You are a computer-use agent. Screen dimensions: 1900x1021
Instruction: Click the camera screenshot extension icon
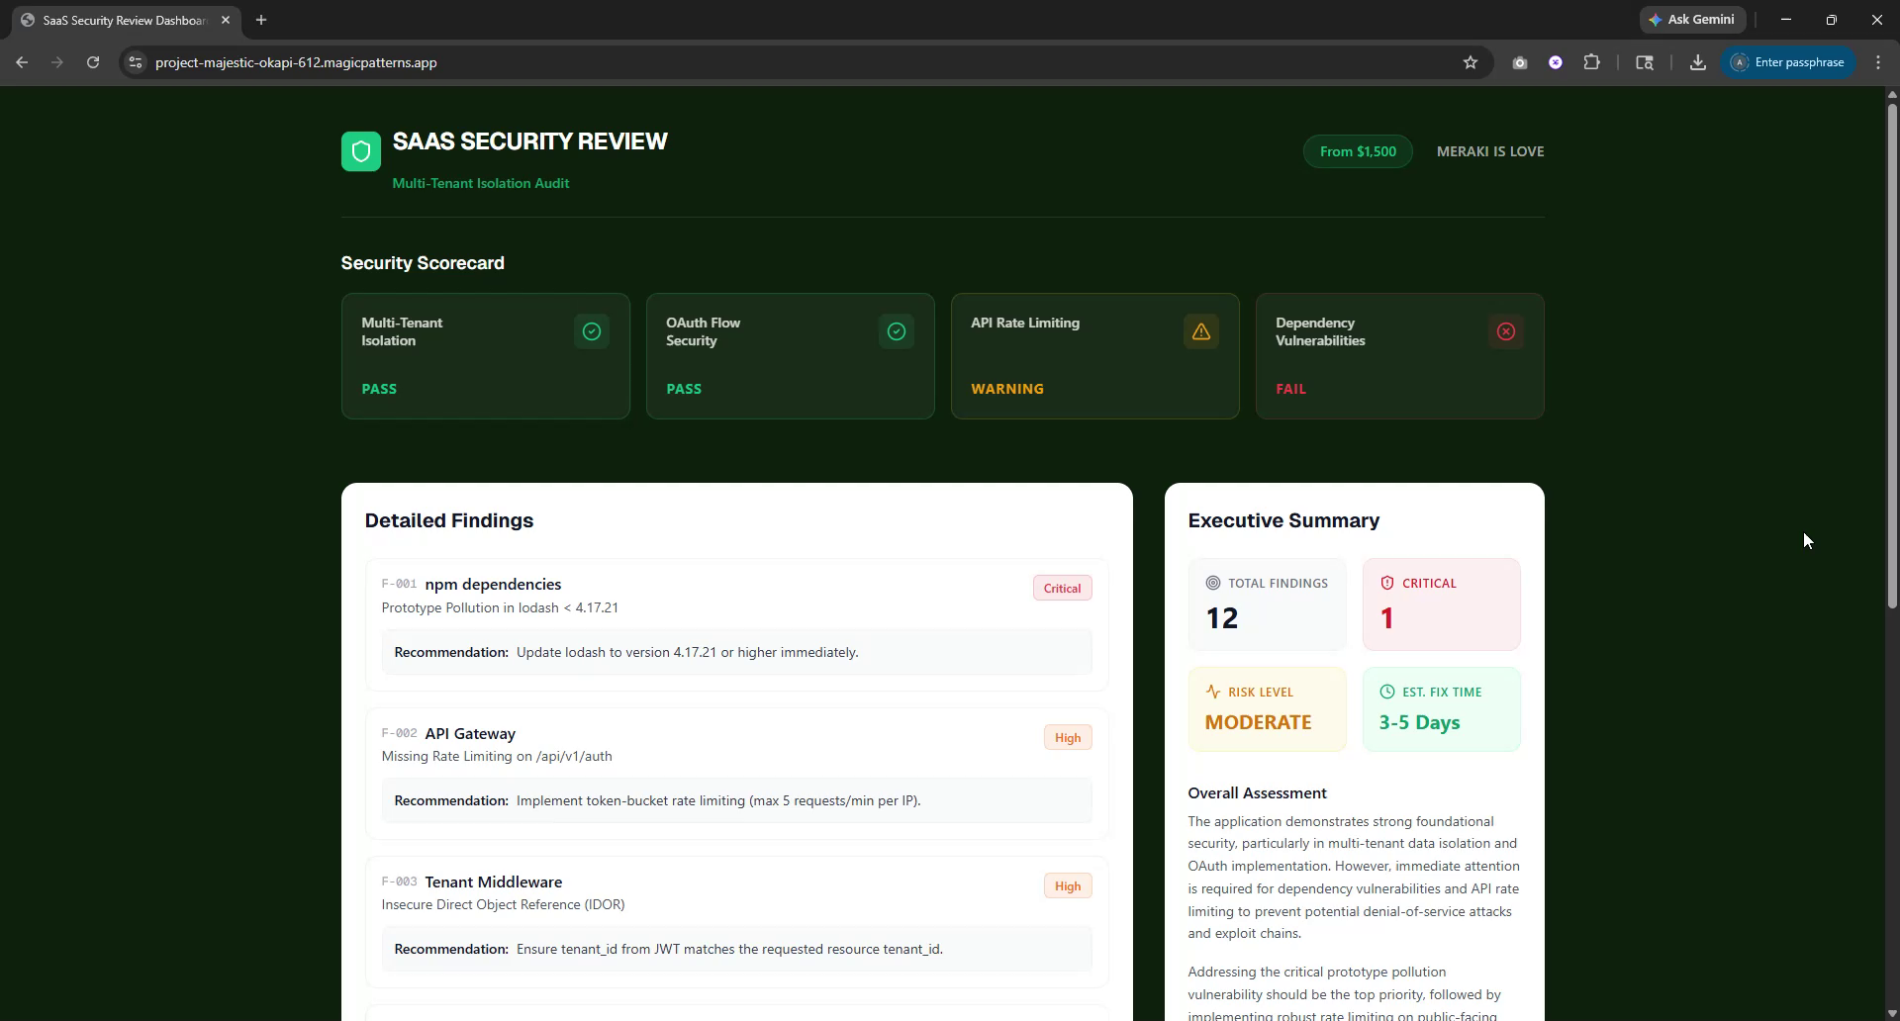click(x=1520, y=62)
